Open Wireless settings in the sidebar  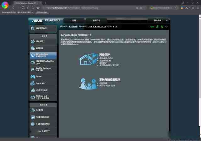click(x=43, y=110)
